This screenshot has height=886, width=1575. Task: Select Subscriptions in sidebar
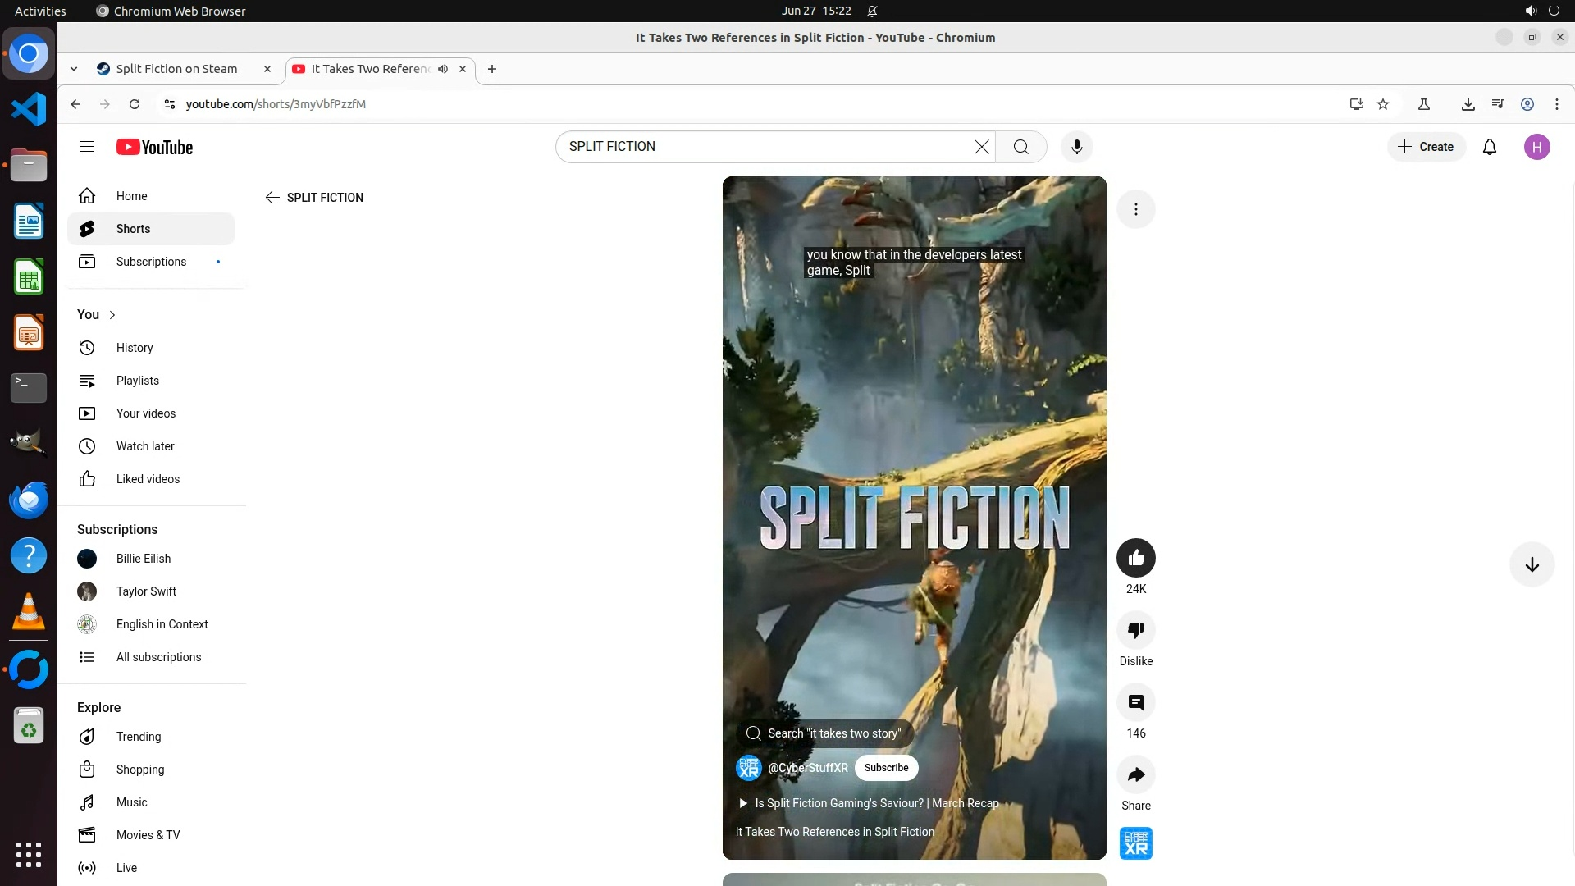coord(151,262)
